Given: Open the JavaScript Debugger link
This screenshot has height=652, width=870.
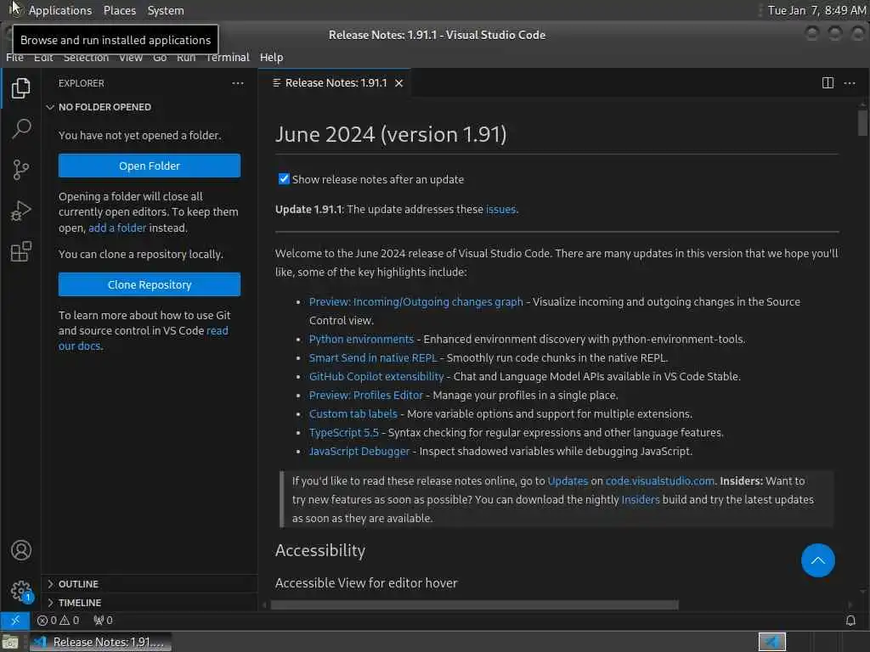Looking at the screenshot, I should click(359, 452).
